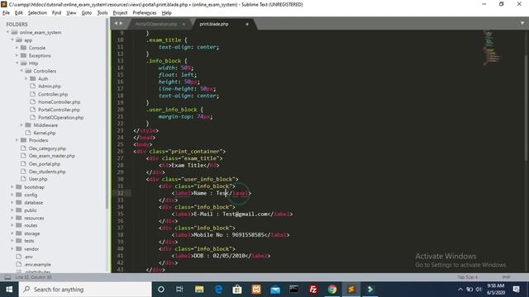Close the PortalOOperation.php tab

(x=183, y=24)
